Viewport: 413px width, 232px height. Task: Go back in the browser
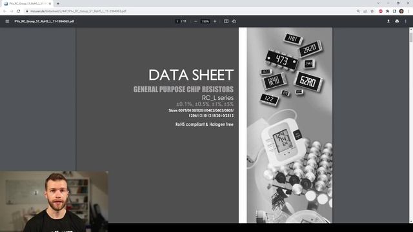(5, 11)
